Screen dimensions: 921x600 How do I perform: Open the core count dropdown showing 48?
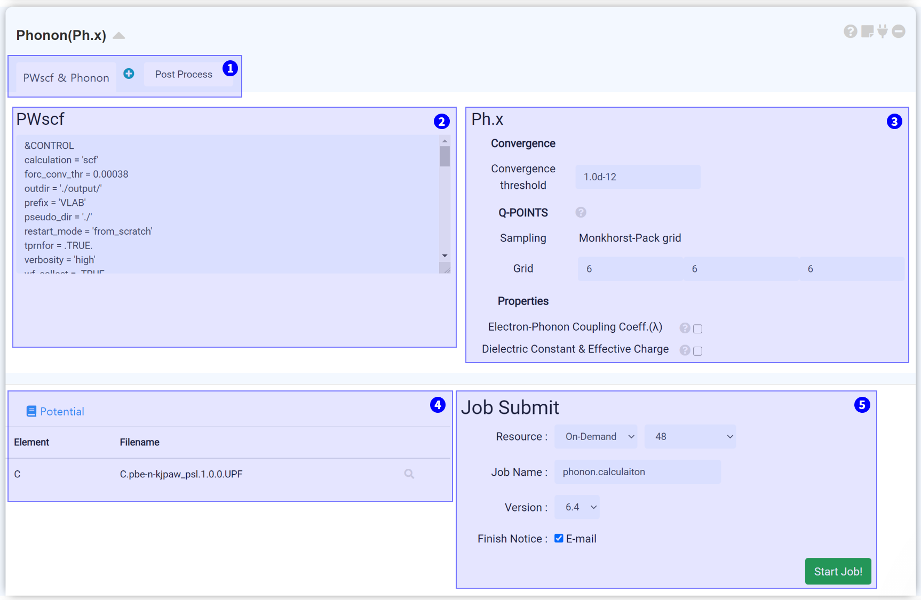690,436
